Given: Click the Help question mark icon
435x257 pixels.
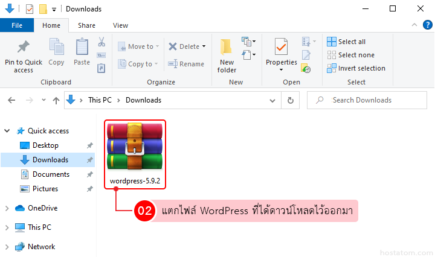Looking at the screenshot, I should tap(426, 25).
